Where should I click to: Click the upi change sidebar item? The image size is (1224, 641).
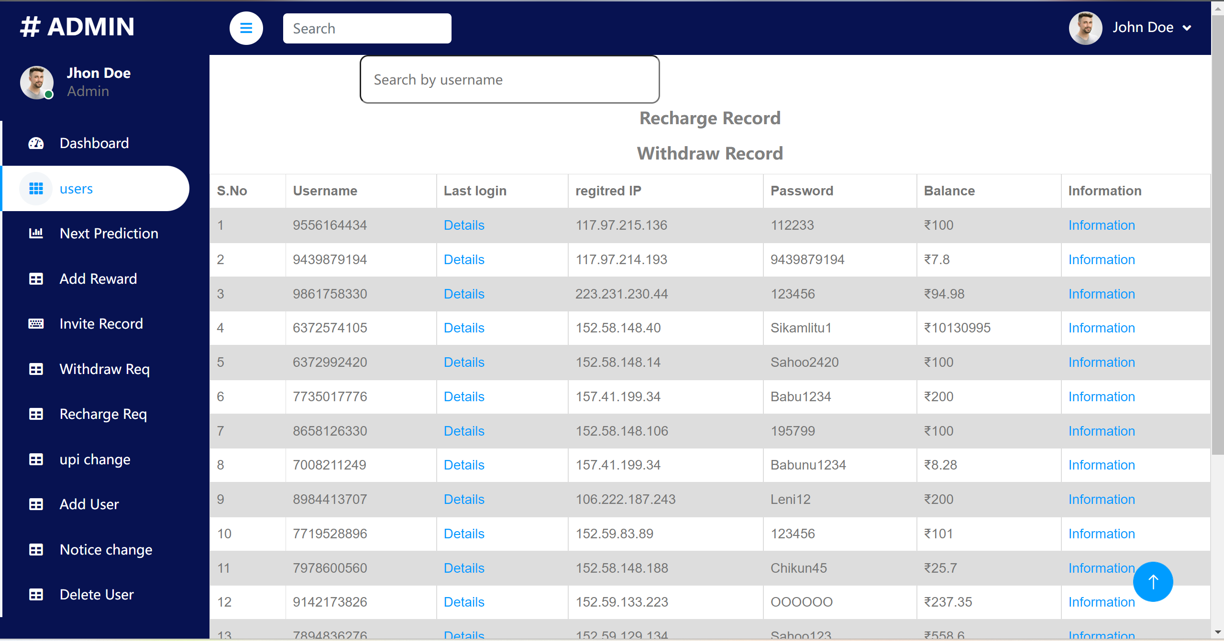(x=95, y=460)
